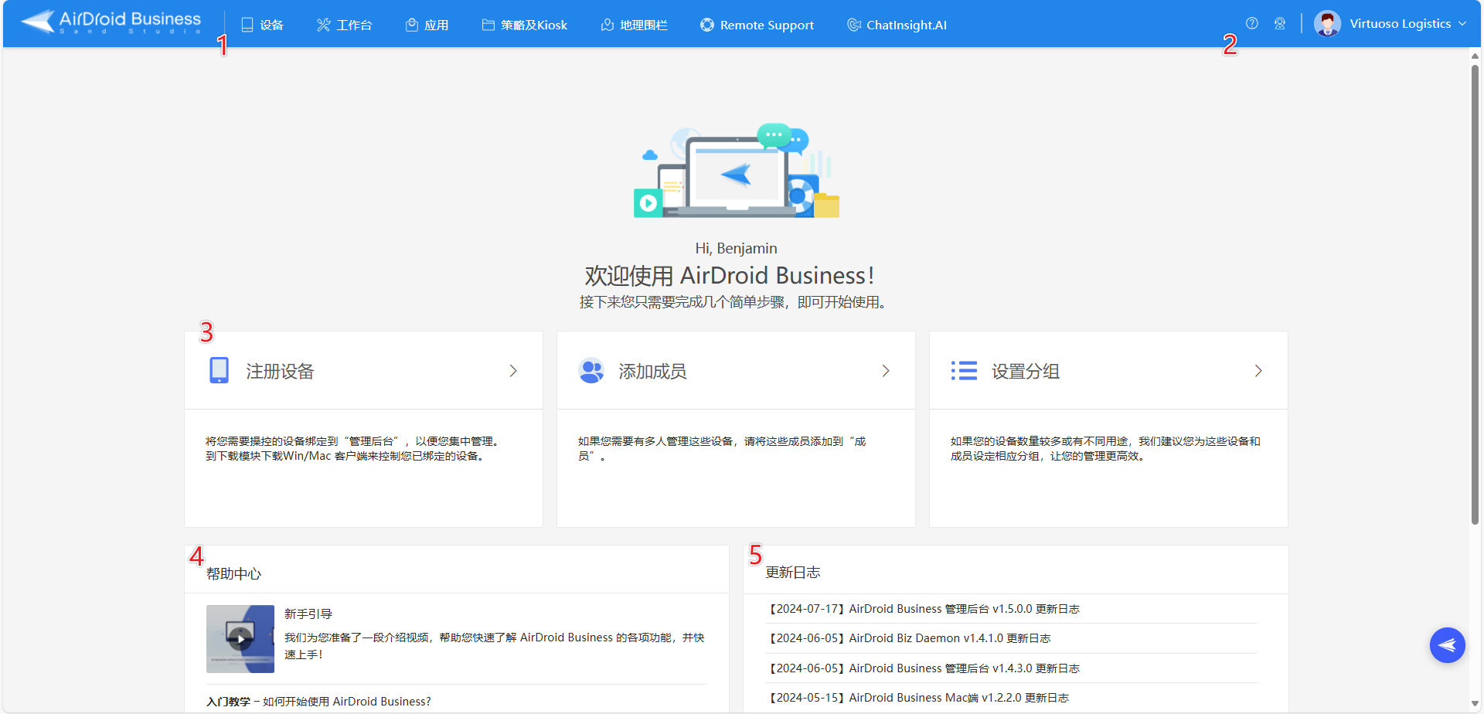Click the scrollbar up arrow
1484x714 pixels.
click(x=1475, y=56)
